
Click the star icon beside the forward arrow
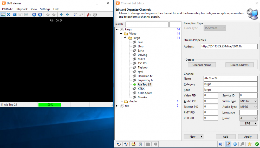tap(48, 15)
